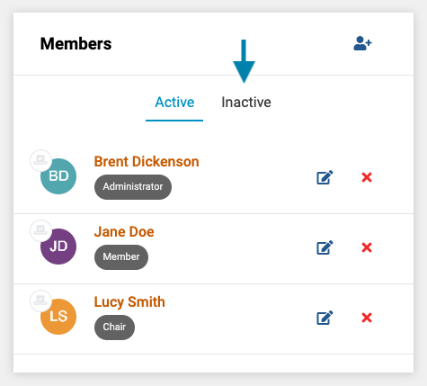
Task: Remove Lucy Smith with red X
Action: click(x=367, y=318)
